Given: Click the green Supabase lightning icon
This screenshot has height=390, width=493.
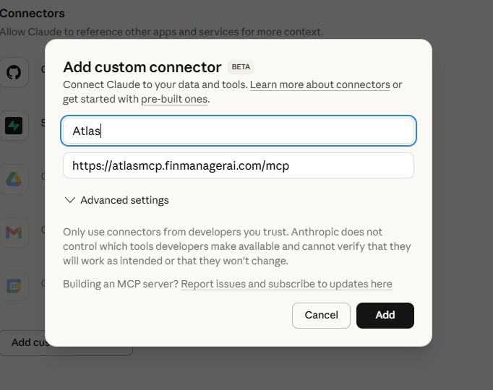Looking at the screenshot, I should (14, 126).
